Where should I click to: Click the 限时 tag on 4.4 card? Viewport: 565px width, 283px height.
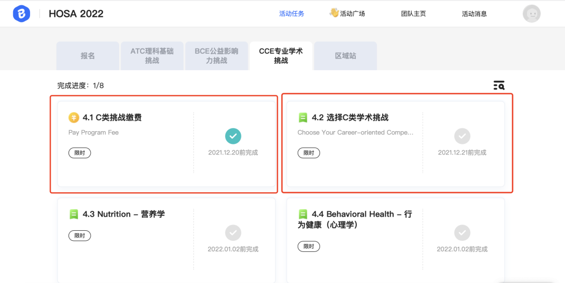(309, 247)
